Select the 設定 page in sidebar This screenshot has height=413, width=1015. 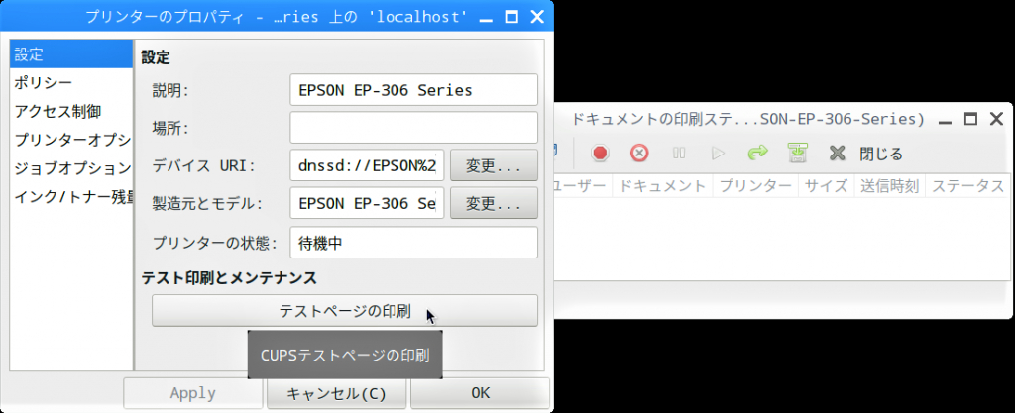pos(71,54)
